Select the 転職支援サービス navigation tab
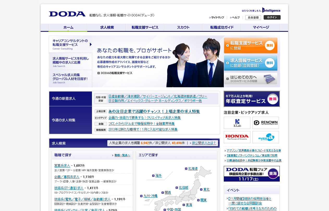This screenshot has height=211, width=329. 145,27
